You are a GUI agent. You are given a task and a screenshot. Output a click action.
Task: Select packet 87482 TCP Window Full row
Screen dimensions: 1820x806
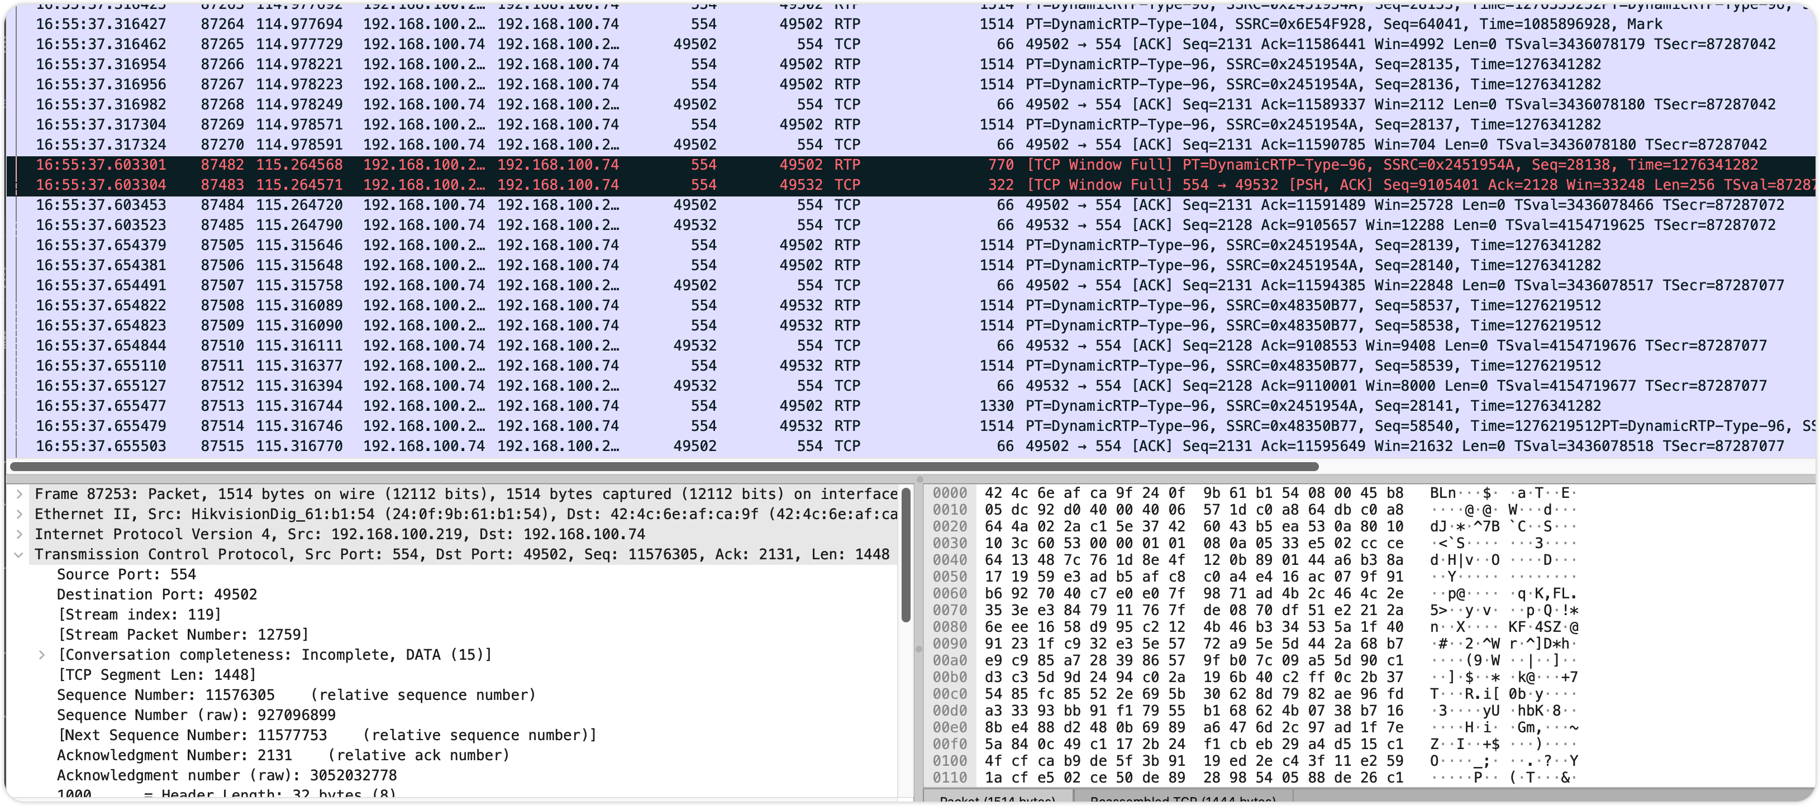coord(848,165)
